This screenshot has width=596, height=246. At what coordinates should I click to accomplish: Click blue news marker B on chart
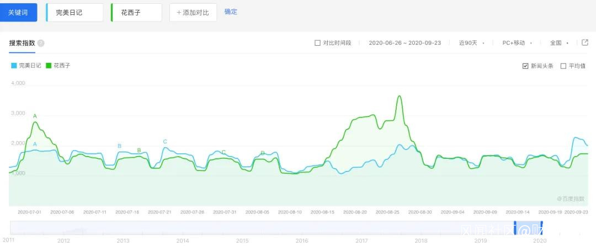(x=119, y=146)
